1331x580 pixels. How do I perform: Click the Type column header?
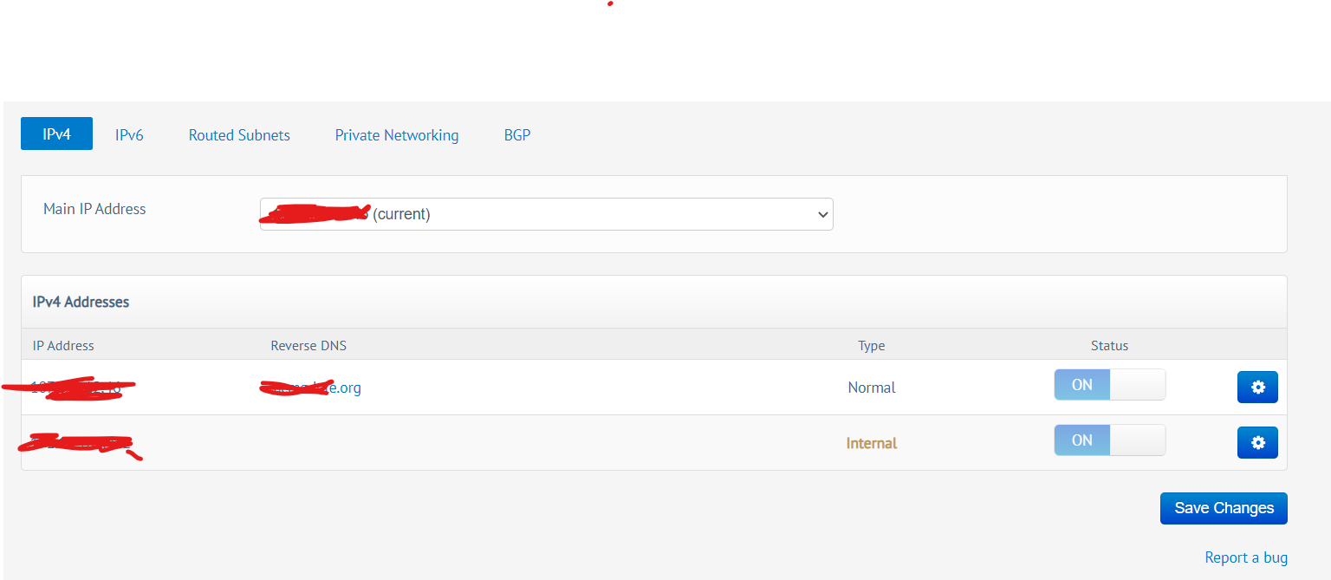(x=871, y=345)
